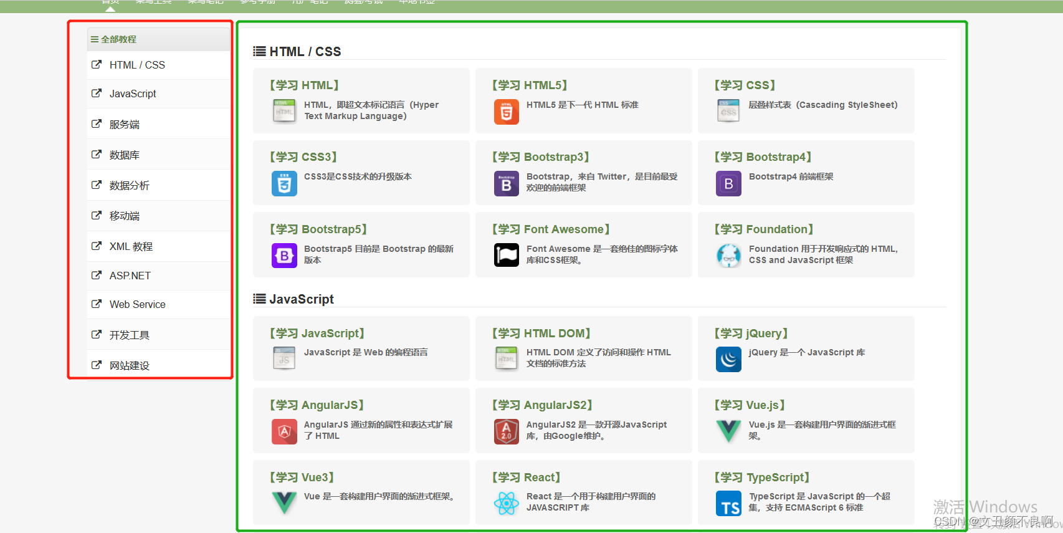Open the 【学习 Bootstrap5】 link
Image resolution: width=1063 pixels, height=533 pixels.
coord(318,229)
